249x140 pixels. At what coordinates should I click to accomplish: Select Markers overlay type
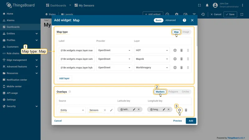(160, 91)
